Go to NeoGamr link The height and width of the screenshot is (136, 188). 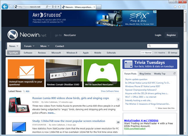pyautogui.click(x=70, y=35)
